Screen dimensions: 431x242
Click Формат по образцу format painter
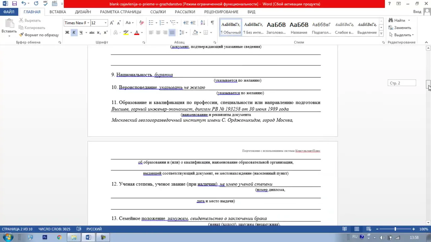[39, 35]
